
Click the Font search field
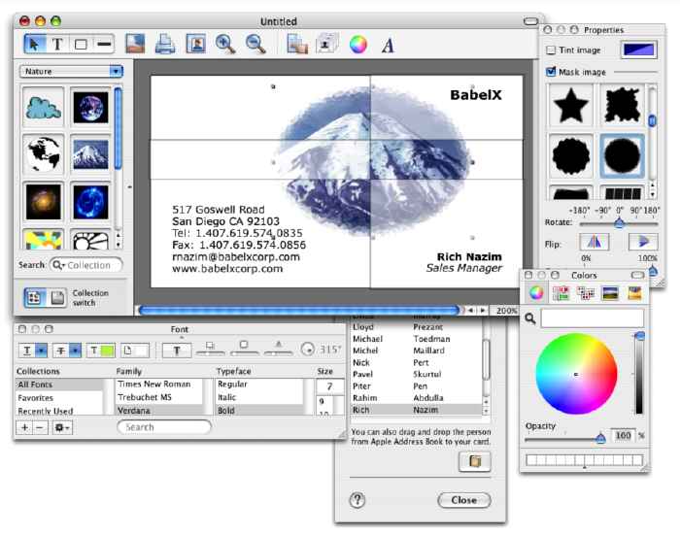pyautogui.click(x=164, y=427)
